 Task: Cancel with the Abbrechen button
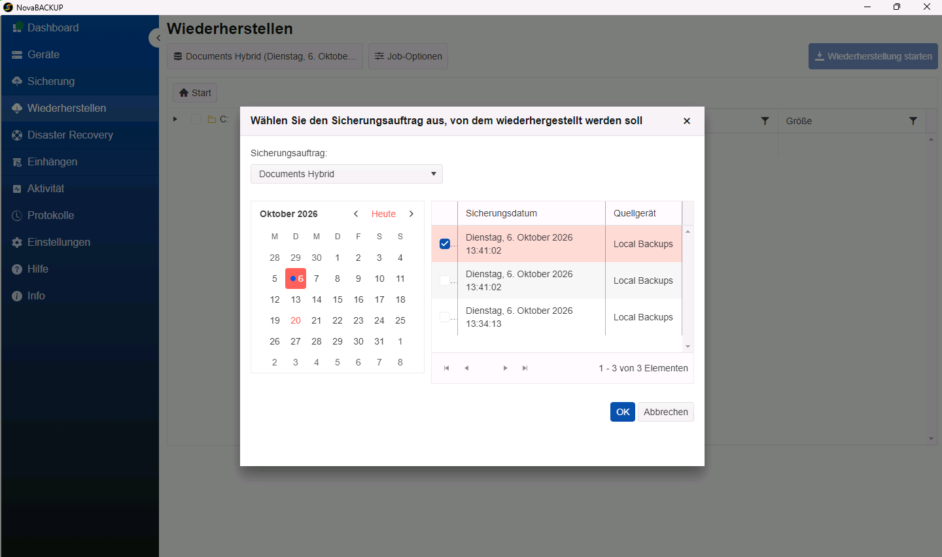(x=666, y=412)
